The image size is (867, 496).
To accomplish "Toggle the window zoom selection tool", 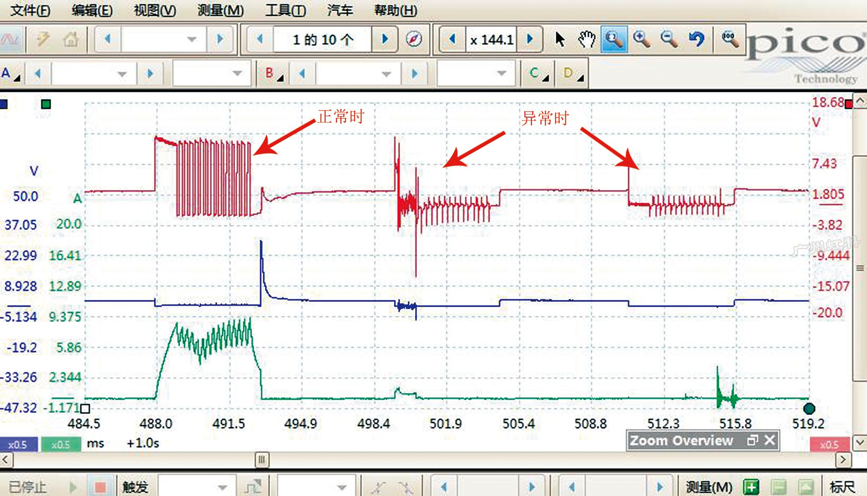I will pos(614,39).
